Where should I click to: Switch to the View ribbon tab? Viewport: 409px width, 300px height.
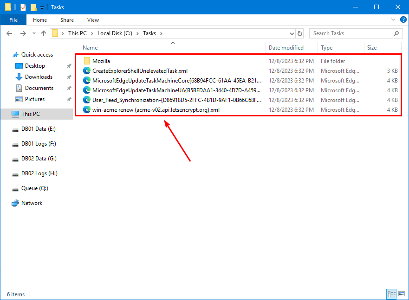click(x=93, y=20)
